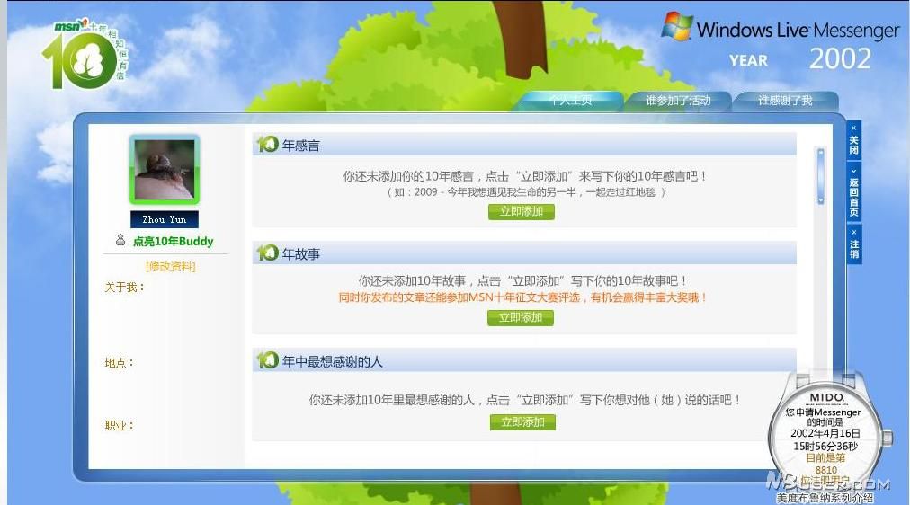This screenshot has height=505, width=910.
Task: Click 立即添加 under 年故事
Action: [x=521, y=317]
